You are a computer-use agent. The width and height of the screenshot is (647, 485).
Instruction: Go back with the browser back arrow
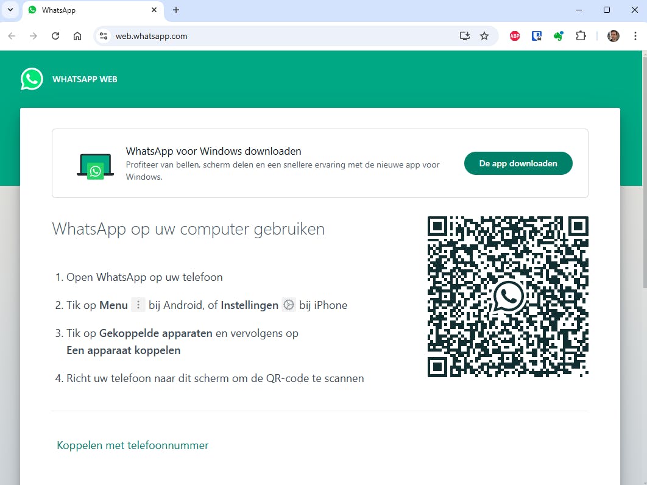12,37
